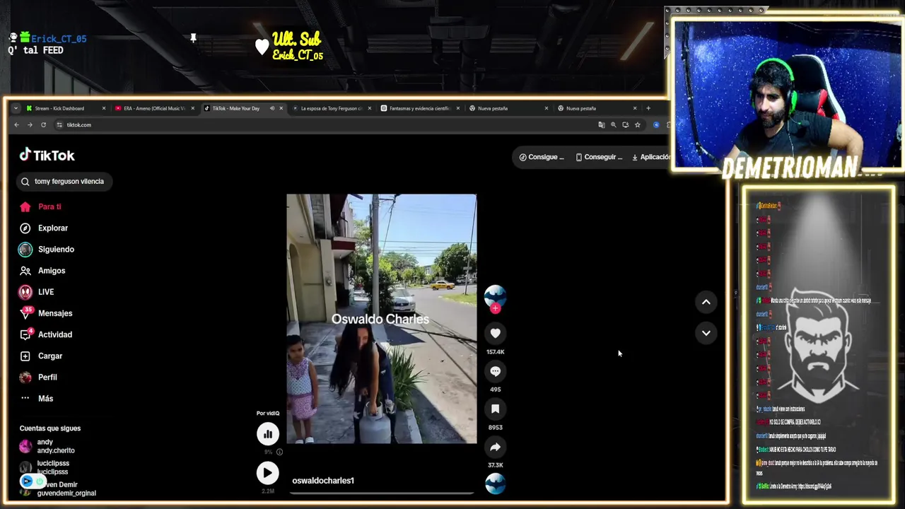Open guvendemir_orginal followed account
This screenshot has width=905, height=509.
point(58,488)
